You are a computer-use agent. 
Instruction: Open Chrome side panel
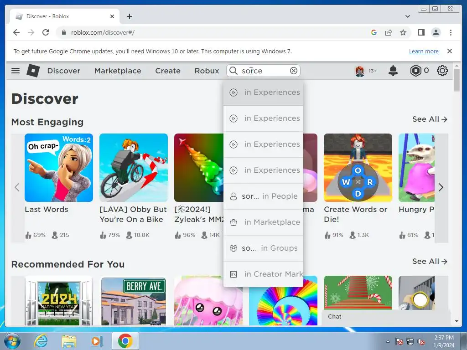click(421, 32)
